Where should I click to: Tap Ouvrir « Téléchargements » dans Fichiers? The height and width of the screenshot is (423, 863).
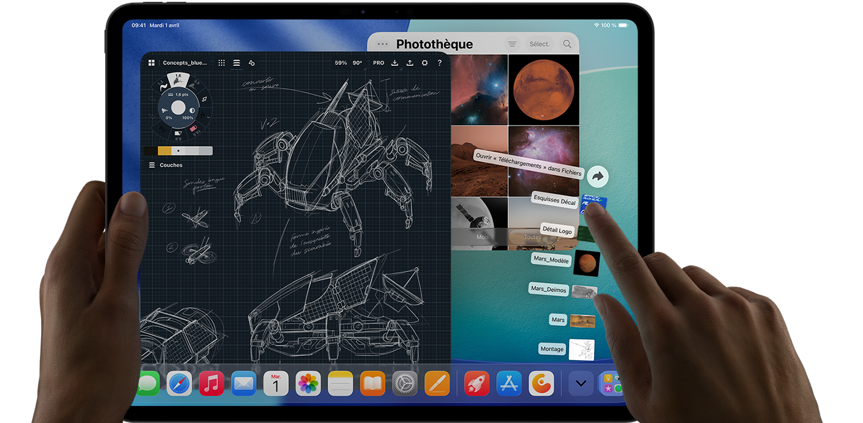pos(529,164)
